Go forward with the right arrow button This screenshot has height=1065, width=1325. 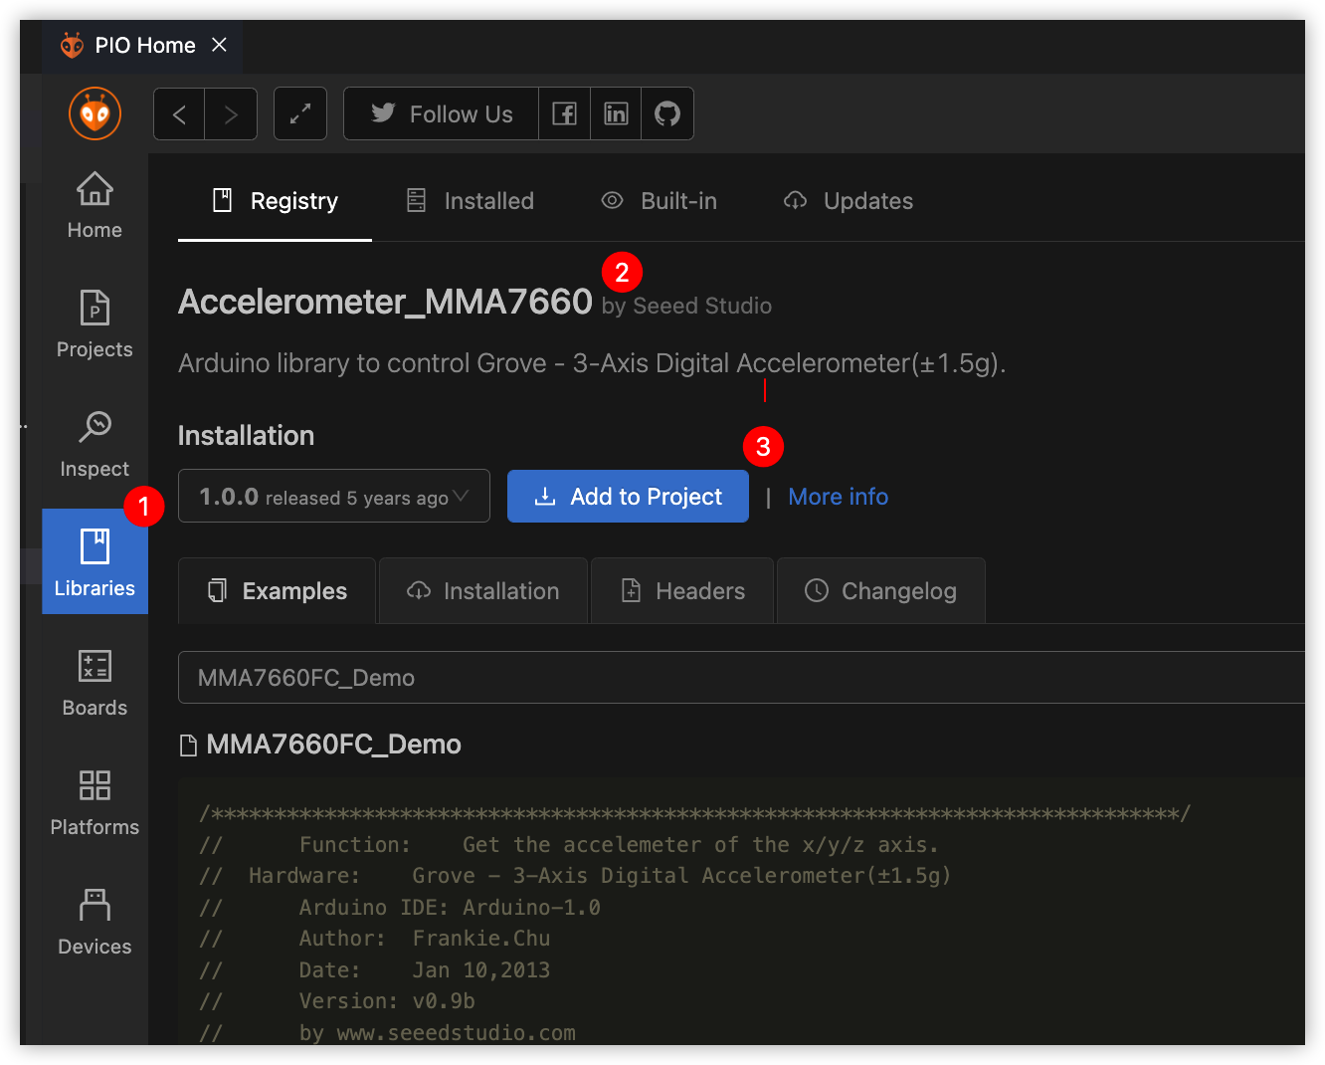point(231,114)
